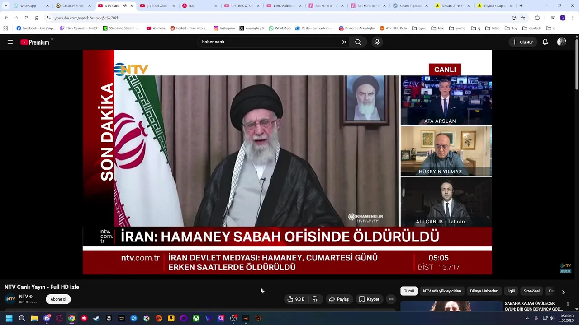
Task: Click the YouTube search magnifier button
Action: 358,42
